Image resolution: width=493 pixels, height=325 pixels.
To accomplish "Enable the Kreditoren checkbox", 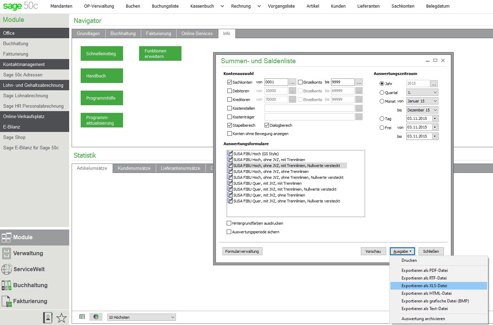I will tap(229, 100).
